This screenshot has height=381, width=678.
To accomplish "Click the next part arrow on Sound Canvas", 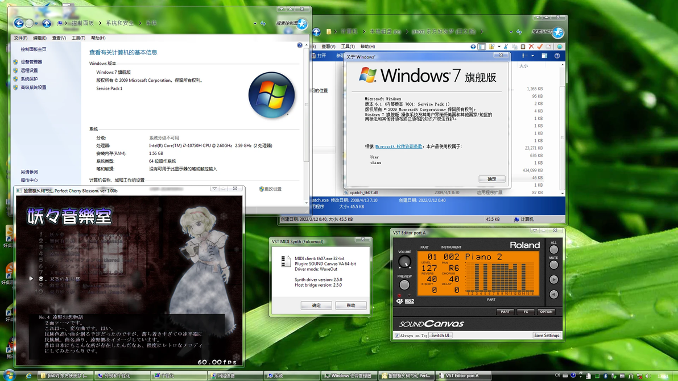I will click(553, 279).
